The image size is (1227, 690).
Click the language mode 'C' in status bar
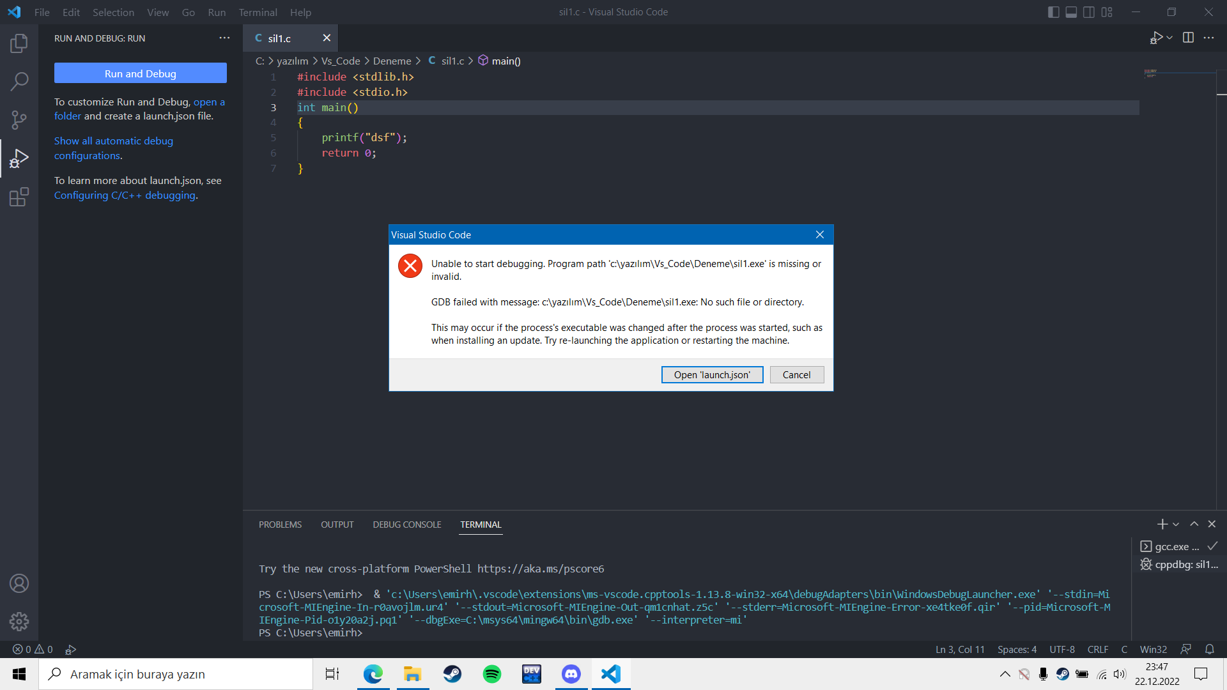coord(1123,649)
